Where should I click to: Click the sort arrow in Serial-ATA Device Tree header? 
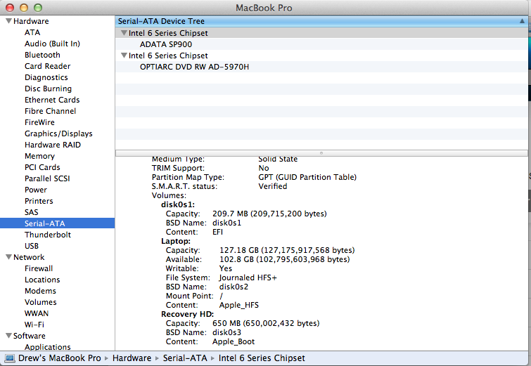522,21
